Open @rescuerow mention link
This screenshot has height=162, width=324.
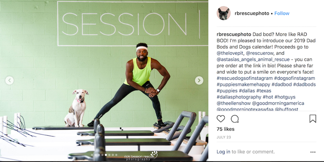click(x=260, y=53)
